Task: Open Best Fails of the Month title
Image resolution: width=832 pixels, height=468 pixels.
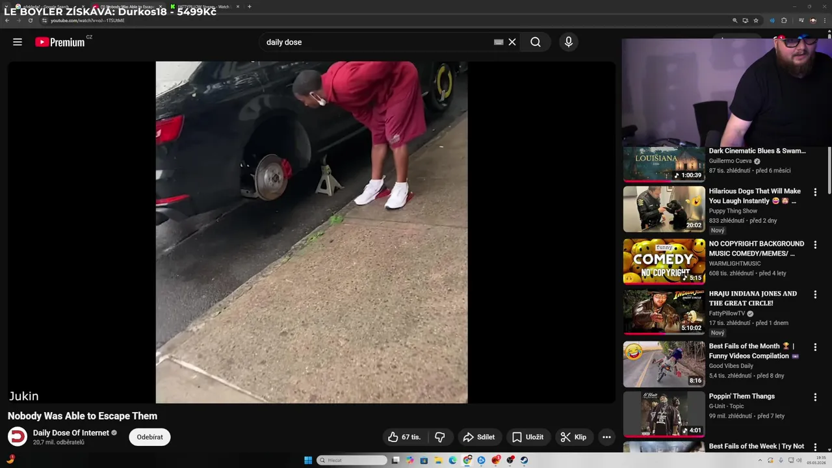Action: 754,351
